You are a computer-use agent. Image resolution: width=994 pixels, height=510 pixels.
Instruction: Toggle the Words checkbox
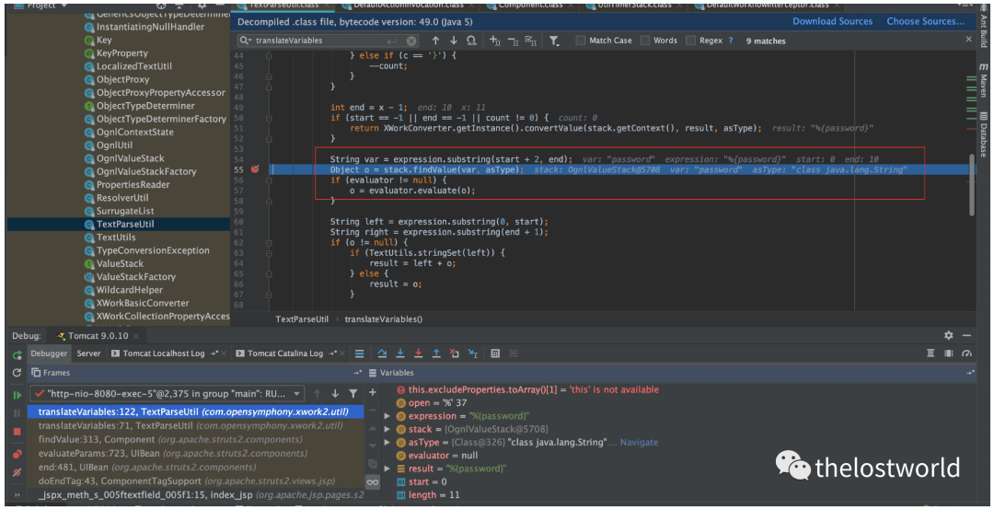click(x=645, y=41)
